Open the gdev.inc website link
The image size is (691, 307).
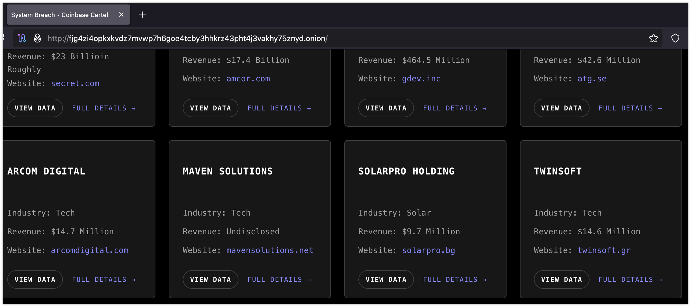click(421, 79)
